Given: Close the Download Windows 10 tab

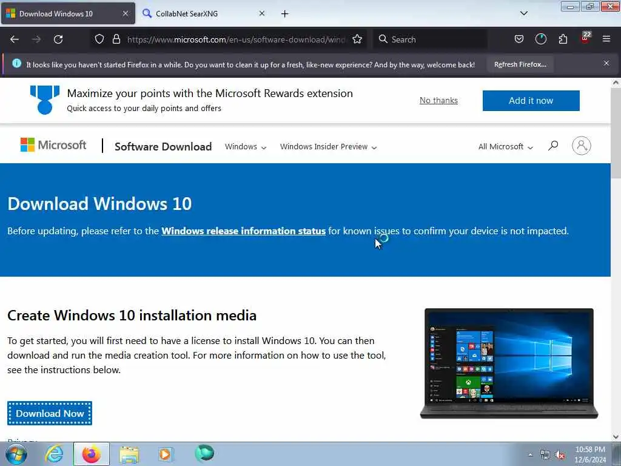Looking at the screenshot, I should point(126,13).
